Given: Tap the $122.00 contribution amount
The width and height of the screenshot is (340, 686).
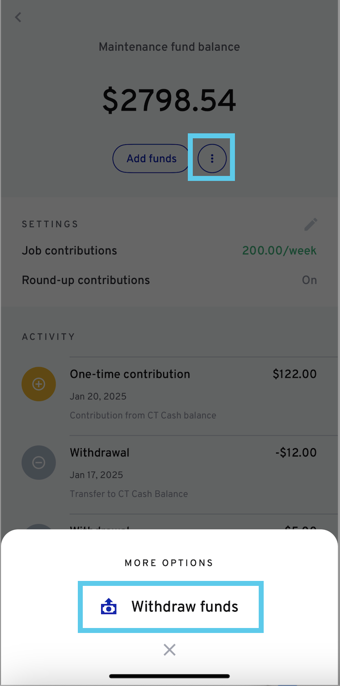Looking at the screenshot, I should (294, 374).
